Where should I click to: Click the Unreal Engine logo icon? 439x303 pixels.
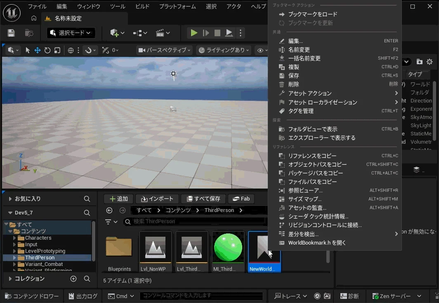click(12, 13)
